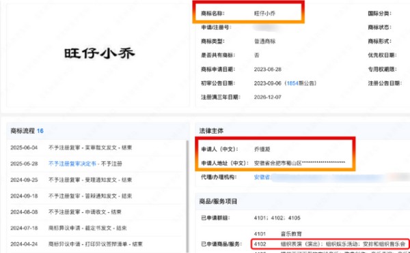This screenshot has width=410, height=253.
Task: Click the 旺仔小乔 trademark image
Action: [100, 53]
